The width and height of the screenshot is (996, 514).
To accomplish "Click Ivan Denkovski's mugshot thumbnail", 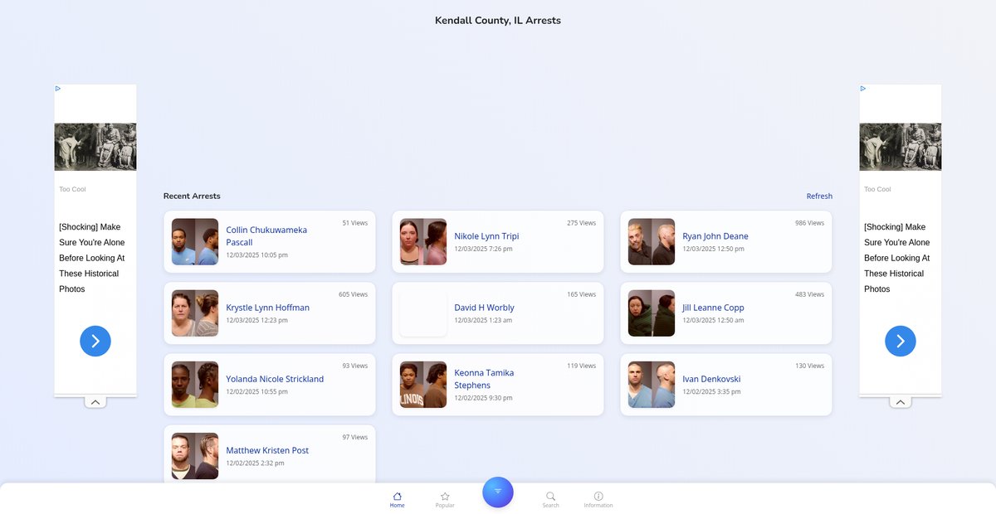I will [x=652, y=385].
